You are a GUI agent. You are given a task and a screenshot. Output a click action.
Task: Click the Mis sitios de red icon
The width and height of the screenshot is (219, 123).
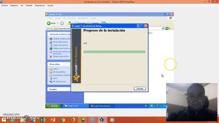click(x=51, y=82)
